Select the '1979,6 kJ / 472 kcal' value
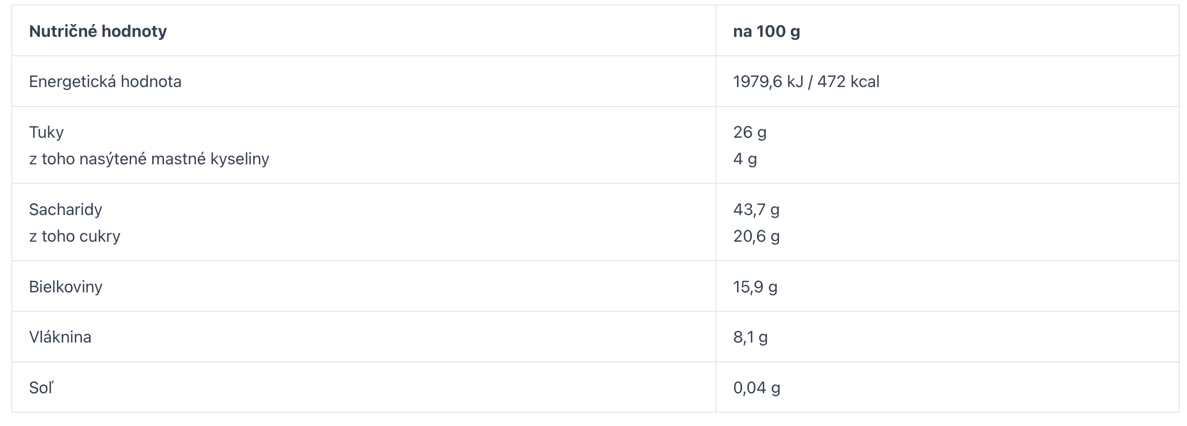The width and height of the screenshot is (1187, 426). click(806, 81)
